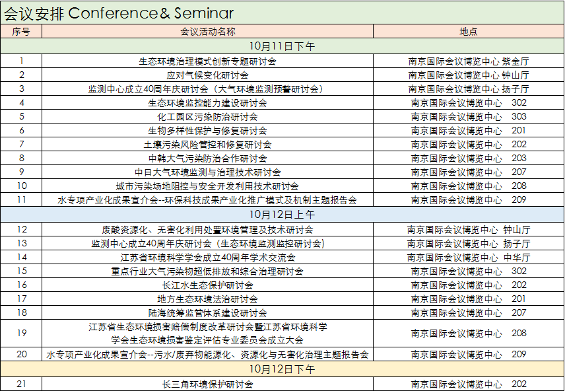This screenshot has width=565, height=391.
Task: Click the 10月11日下午 section row
Action: (x=282, y=47)
